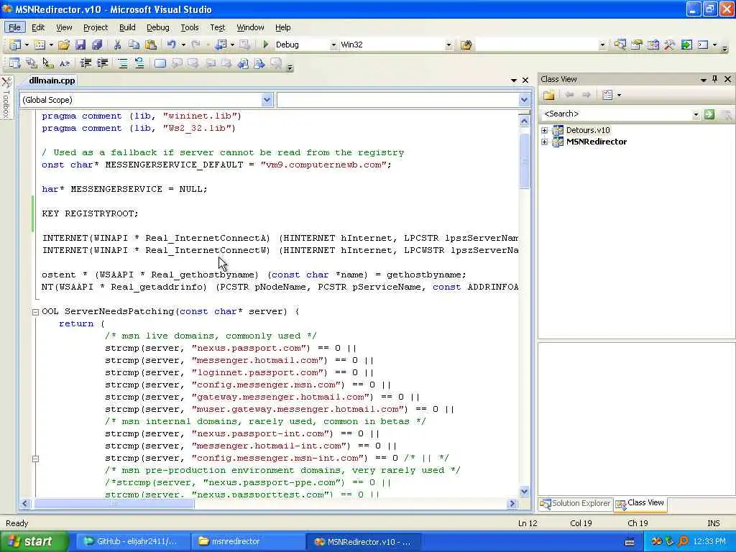The image size is (736, 552).
Task: Open the Properties Window toolbar icon
Action: [x=637, y=45]
